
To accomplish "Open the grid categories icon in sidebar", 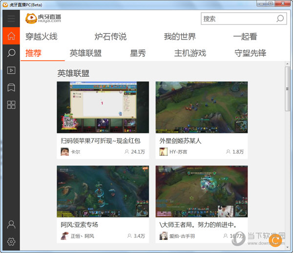I will point(11,105).
